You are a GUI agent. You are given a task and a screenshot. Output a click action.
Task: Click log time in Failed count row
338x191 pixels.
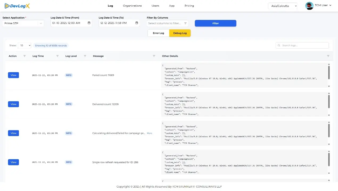point(45,75)
